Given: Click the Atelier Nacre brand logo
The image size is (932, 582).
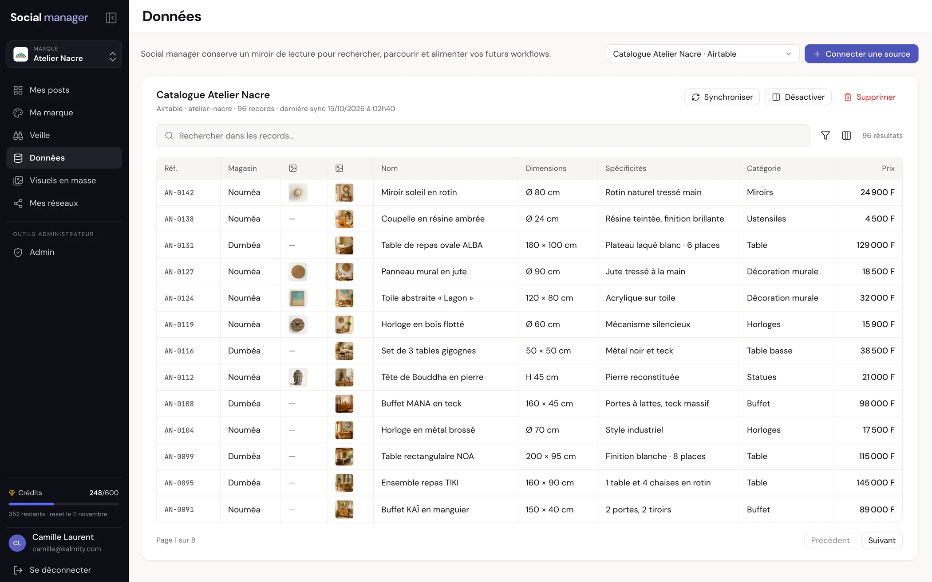Looking at the screenshot, I should point(21,54).
